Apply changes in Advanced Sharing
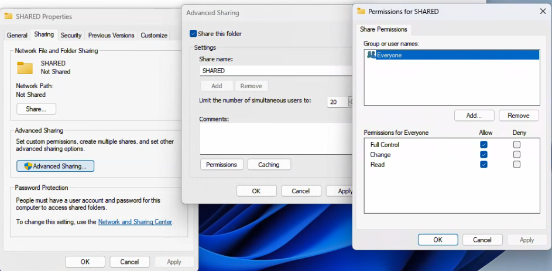Image resolution: width=552 pixels, height=271 pixels. (x=340, y=191)
